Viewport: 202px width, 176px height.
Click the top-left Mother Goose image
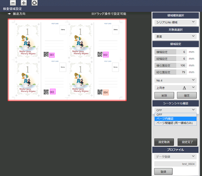[x=27, y=41]
